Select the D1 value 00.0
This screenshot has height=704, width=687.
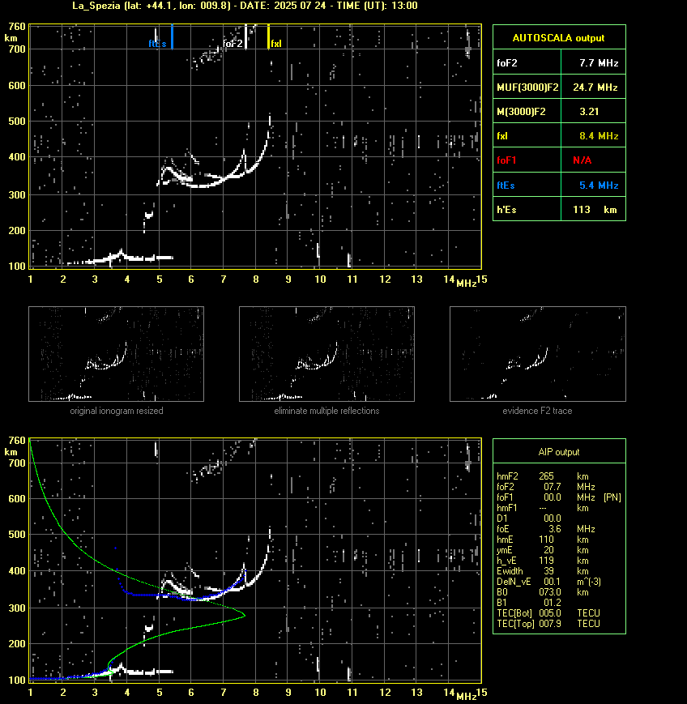point(553,518)
